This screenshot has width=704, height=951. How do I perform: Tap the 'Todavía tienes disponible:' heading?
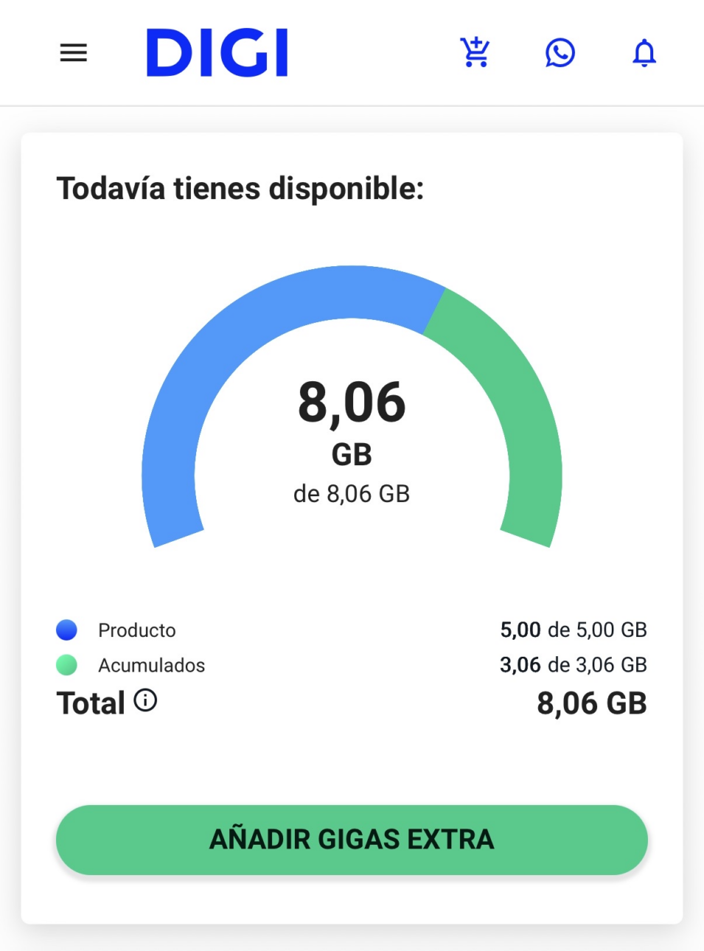point(240,189)
